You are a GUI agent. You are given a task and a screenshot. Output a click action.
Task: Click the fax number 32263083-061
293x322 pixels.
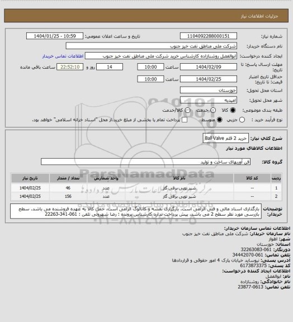(256, 249)
